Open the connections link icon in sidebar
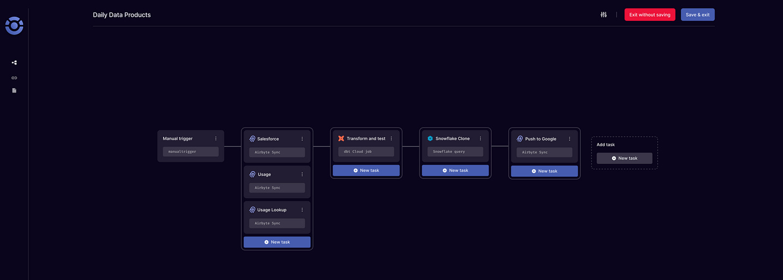This screenshot has height=280, width=783. [x=15, y=77]
